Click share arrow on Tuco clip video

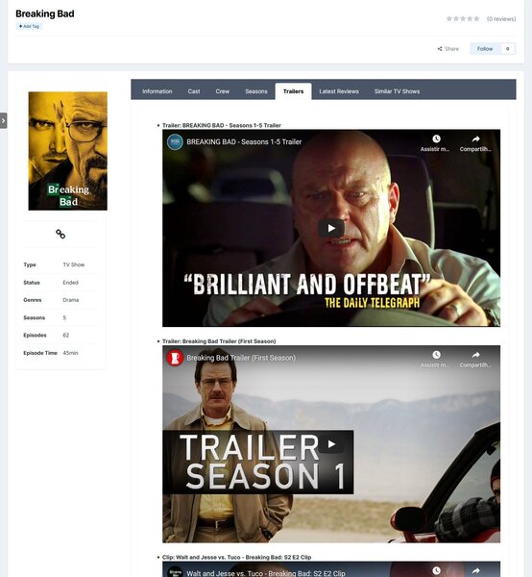(475, 570)
